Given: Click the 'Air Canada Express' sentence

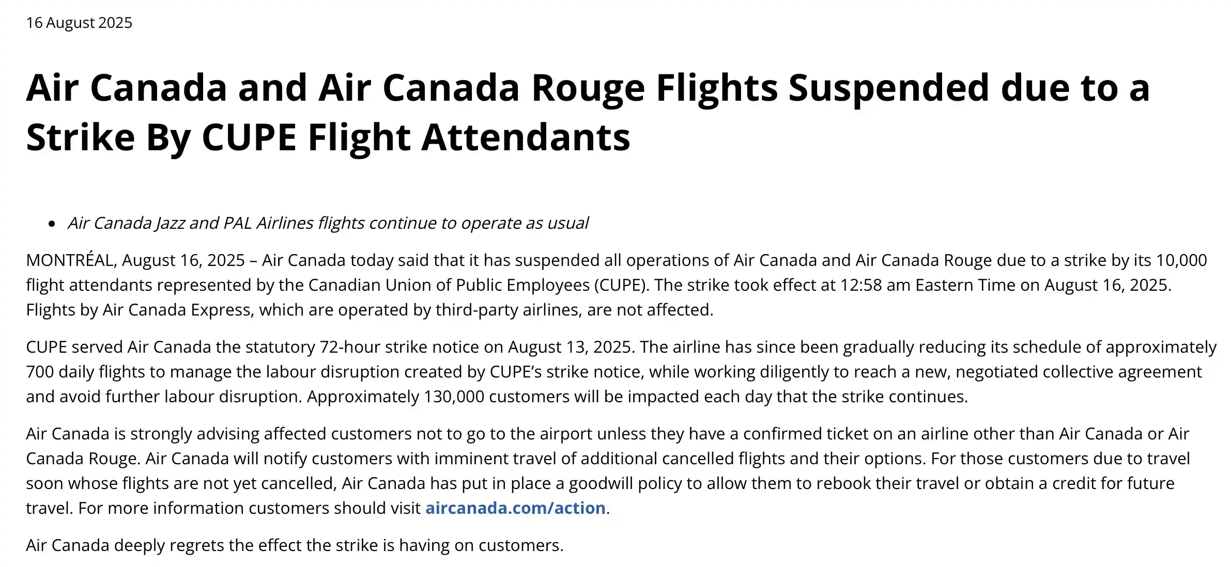Looking at the screenshot, I should pyautogui.click(x=369, y=310).
